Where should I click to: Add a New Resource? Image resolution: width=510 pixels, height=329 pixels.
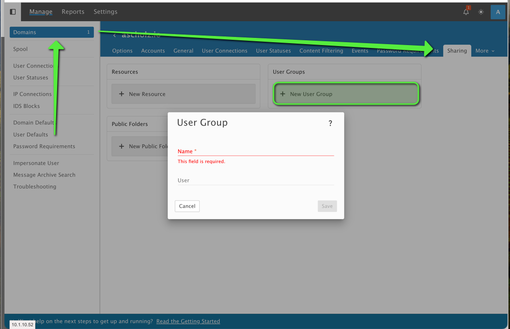[x=183, y=94]
